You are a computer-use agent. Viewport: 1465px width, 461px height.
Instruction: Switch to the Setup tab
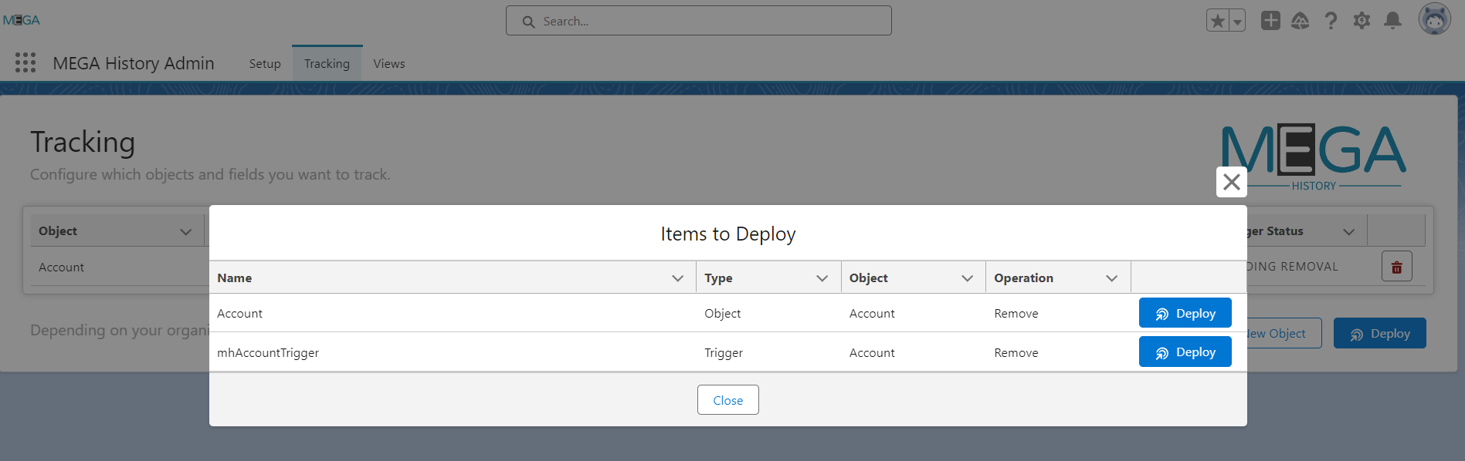tap(265, 64)
